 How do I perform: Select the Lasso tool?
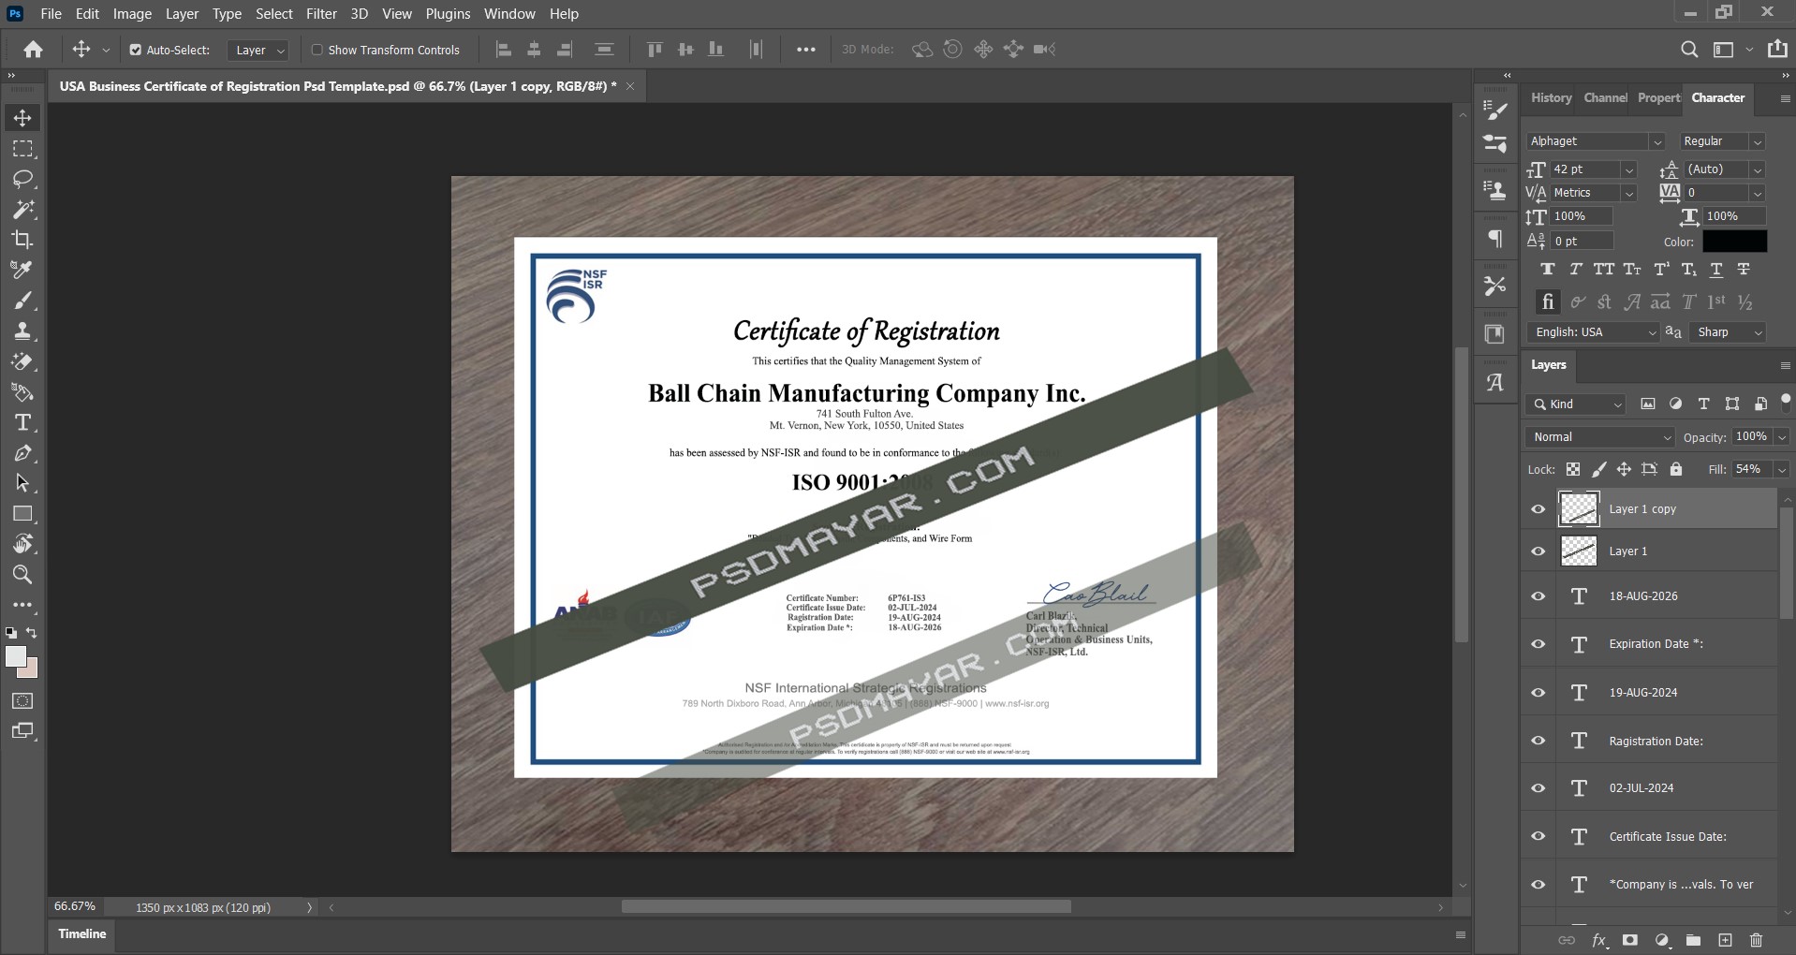(x=22, y=179)
